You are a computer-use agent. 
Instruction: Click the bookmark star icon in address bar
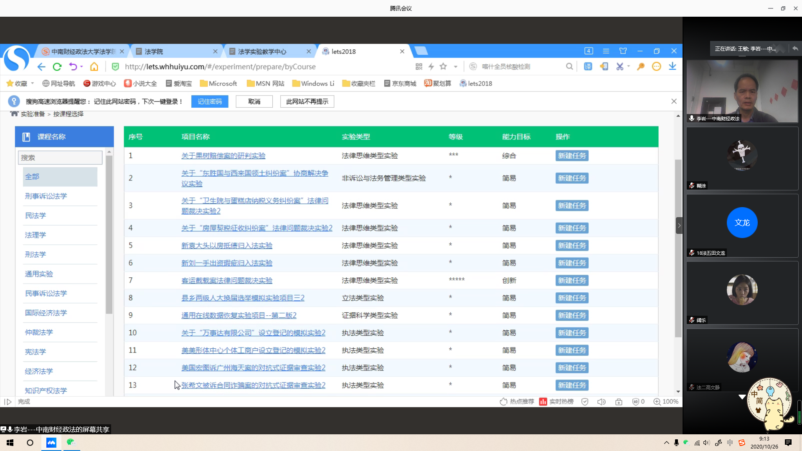tap(443, 66)
